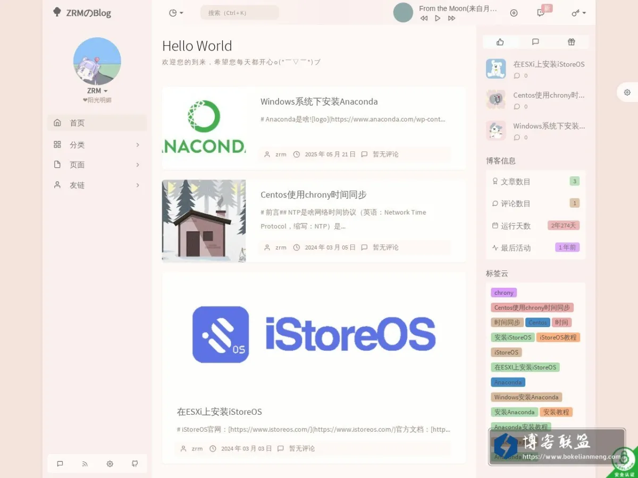Expand the 页面 chevron
Screen dimensions: 638x478
tap(138, 165)
